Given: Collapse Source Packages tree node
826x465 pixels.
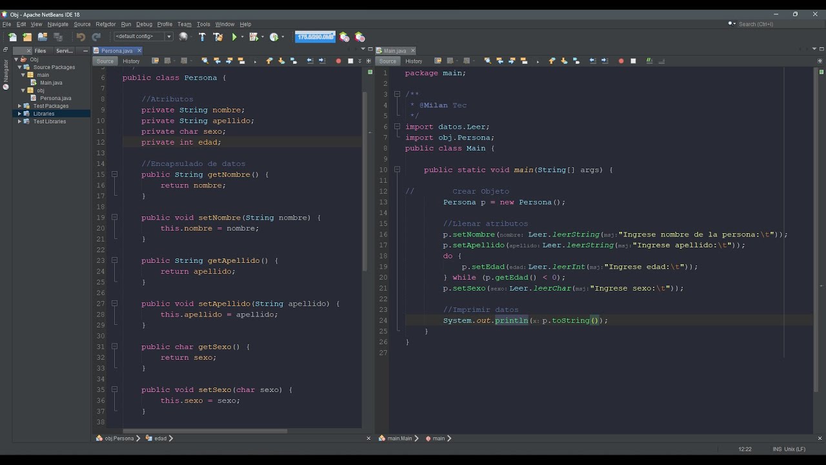Looking at the screenshot, I should 20,67.
